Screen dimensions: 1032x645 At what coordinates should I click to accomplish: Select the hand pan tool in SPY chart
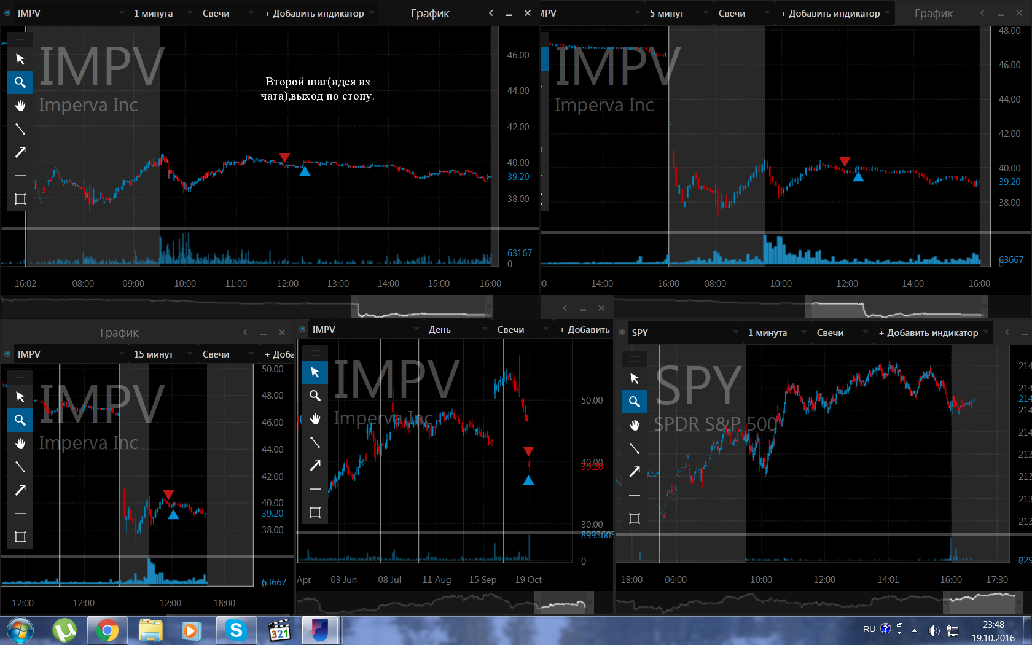point(635,425)
